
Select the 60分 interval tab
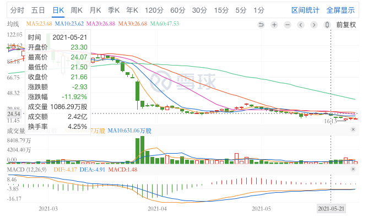pos(177,10)
